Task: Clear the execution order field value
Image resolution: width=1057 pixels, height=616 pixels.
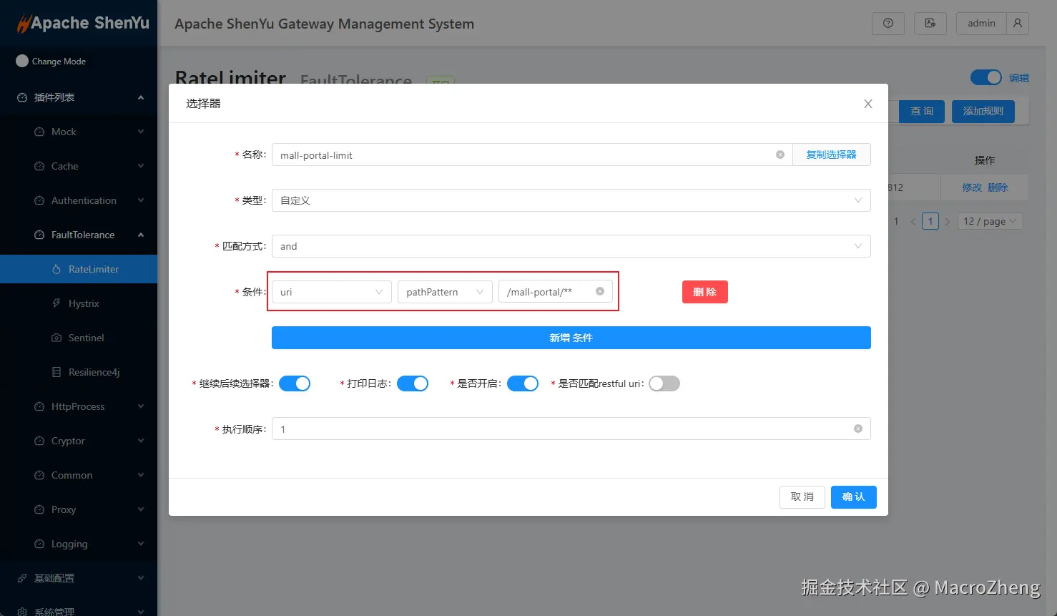Action: (858, 429)
